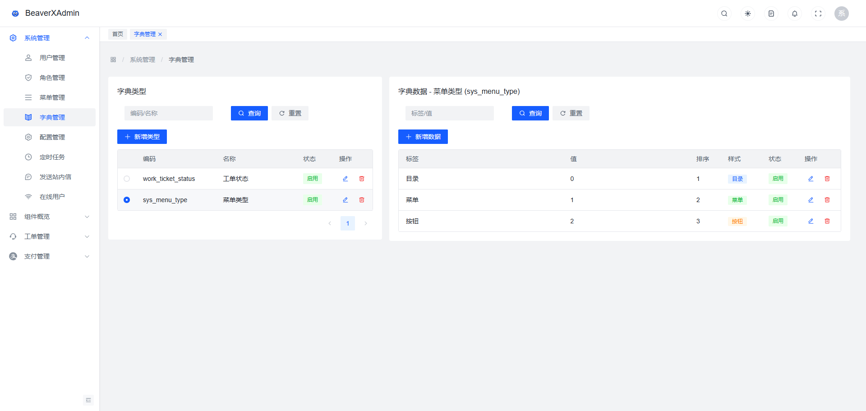
Task: Select the sys_menu_type radio button
Action: pos(127,200)
